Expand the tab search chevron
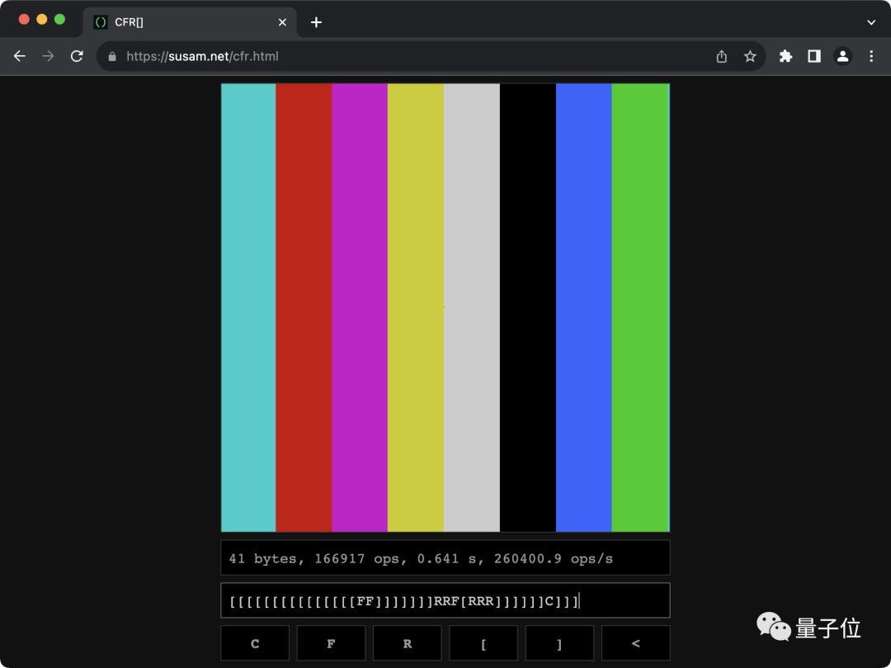Screen dimensions: 891x668 point(871,22)
